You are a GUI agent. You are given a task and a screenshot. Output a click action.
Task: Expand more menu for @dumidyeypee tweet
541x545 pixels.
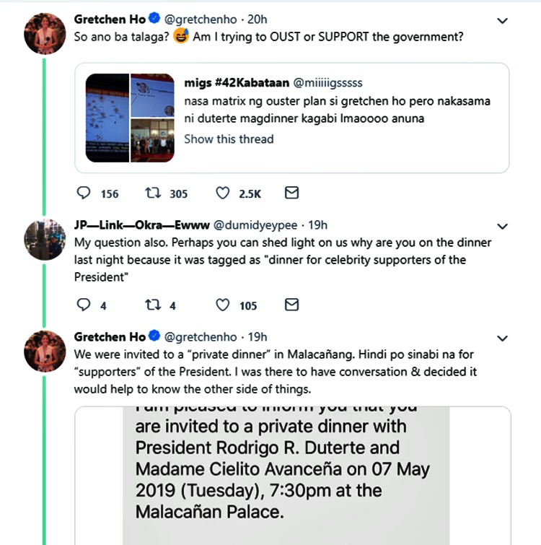tap(503, 227)
